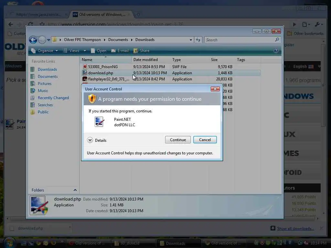Refresh the Explorer folder view
This screenshot has height=248, width=331.
click(x=198, y=40)
